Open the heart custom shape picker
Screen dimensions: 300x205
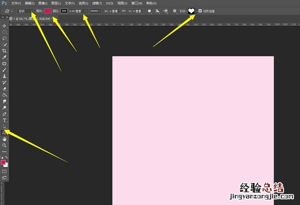click(x=191, y=11)
